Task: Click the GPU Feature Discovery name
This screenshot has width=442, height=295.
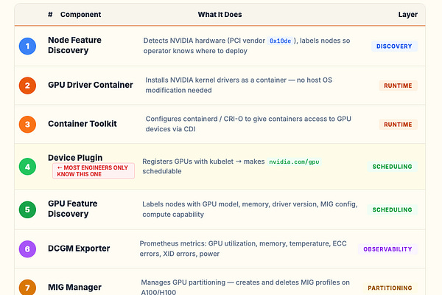Action: coord(73,209)
